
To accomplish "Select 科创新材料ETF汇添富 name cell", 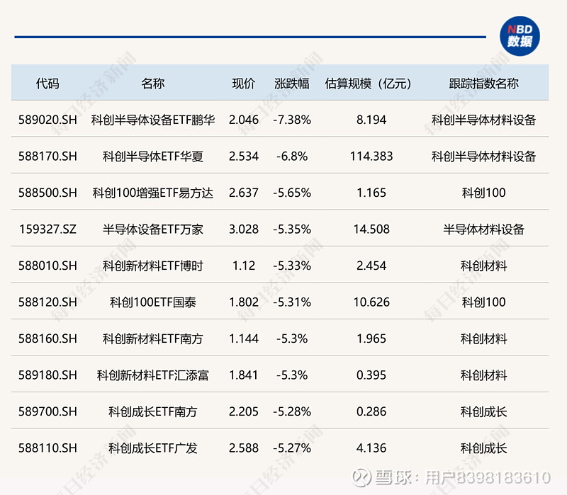I will [x=152, y=375].
